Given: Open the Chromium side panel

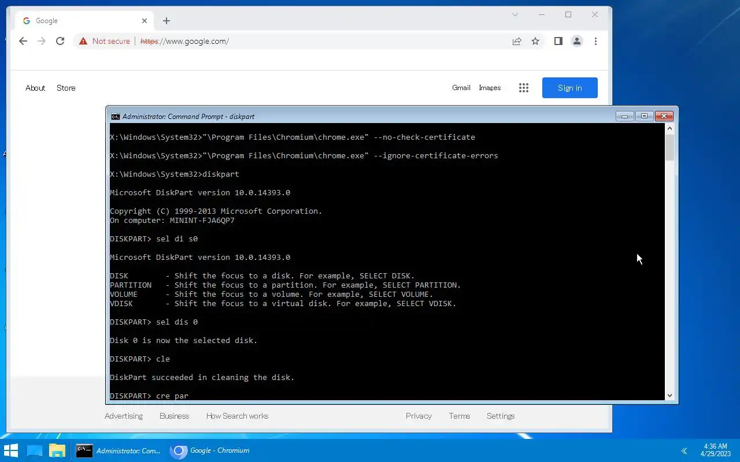Looking at the screenshot, I should 558,41.
